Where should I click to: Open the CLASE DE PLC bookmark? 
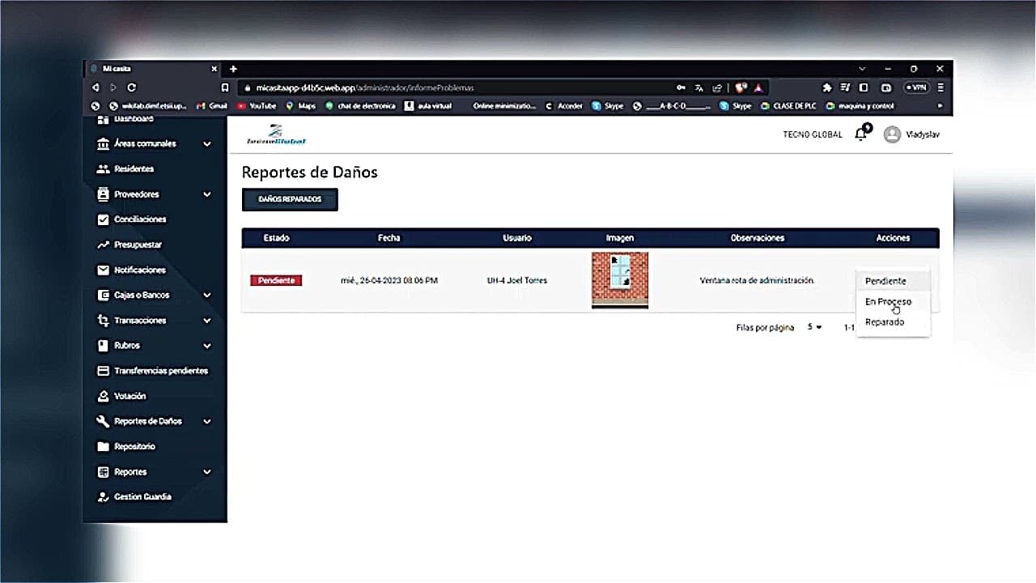point(788,106)
